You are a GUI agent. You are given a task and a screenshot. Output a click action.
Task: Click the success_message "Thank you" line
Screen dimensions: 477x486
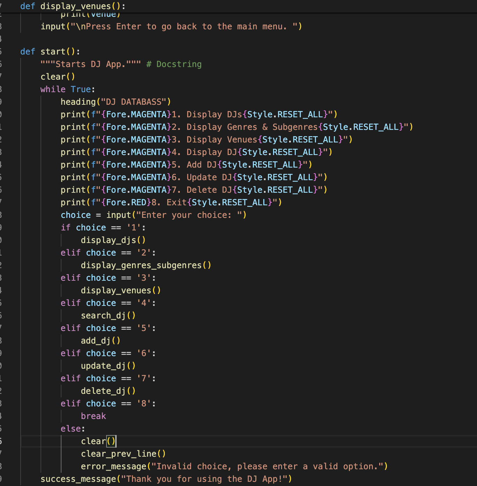coord(166,479)
